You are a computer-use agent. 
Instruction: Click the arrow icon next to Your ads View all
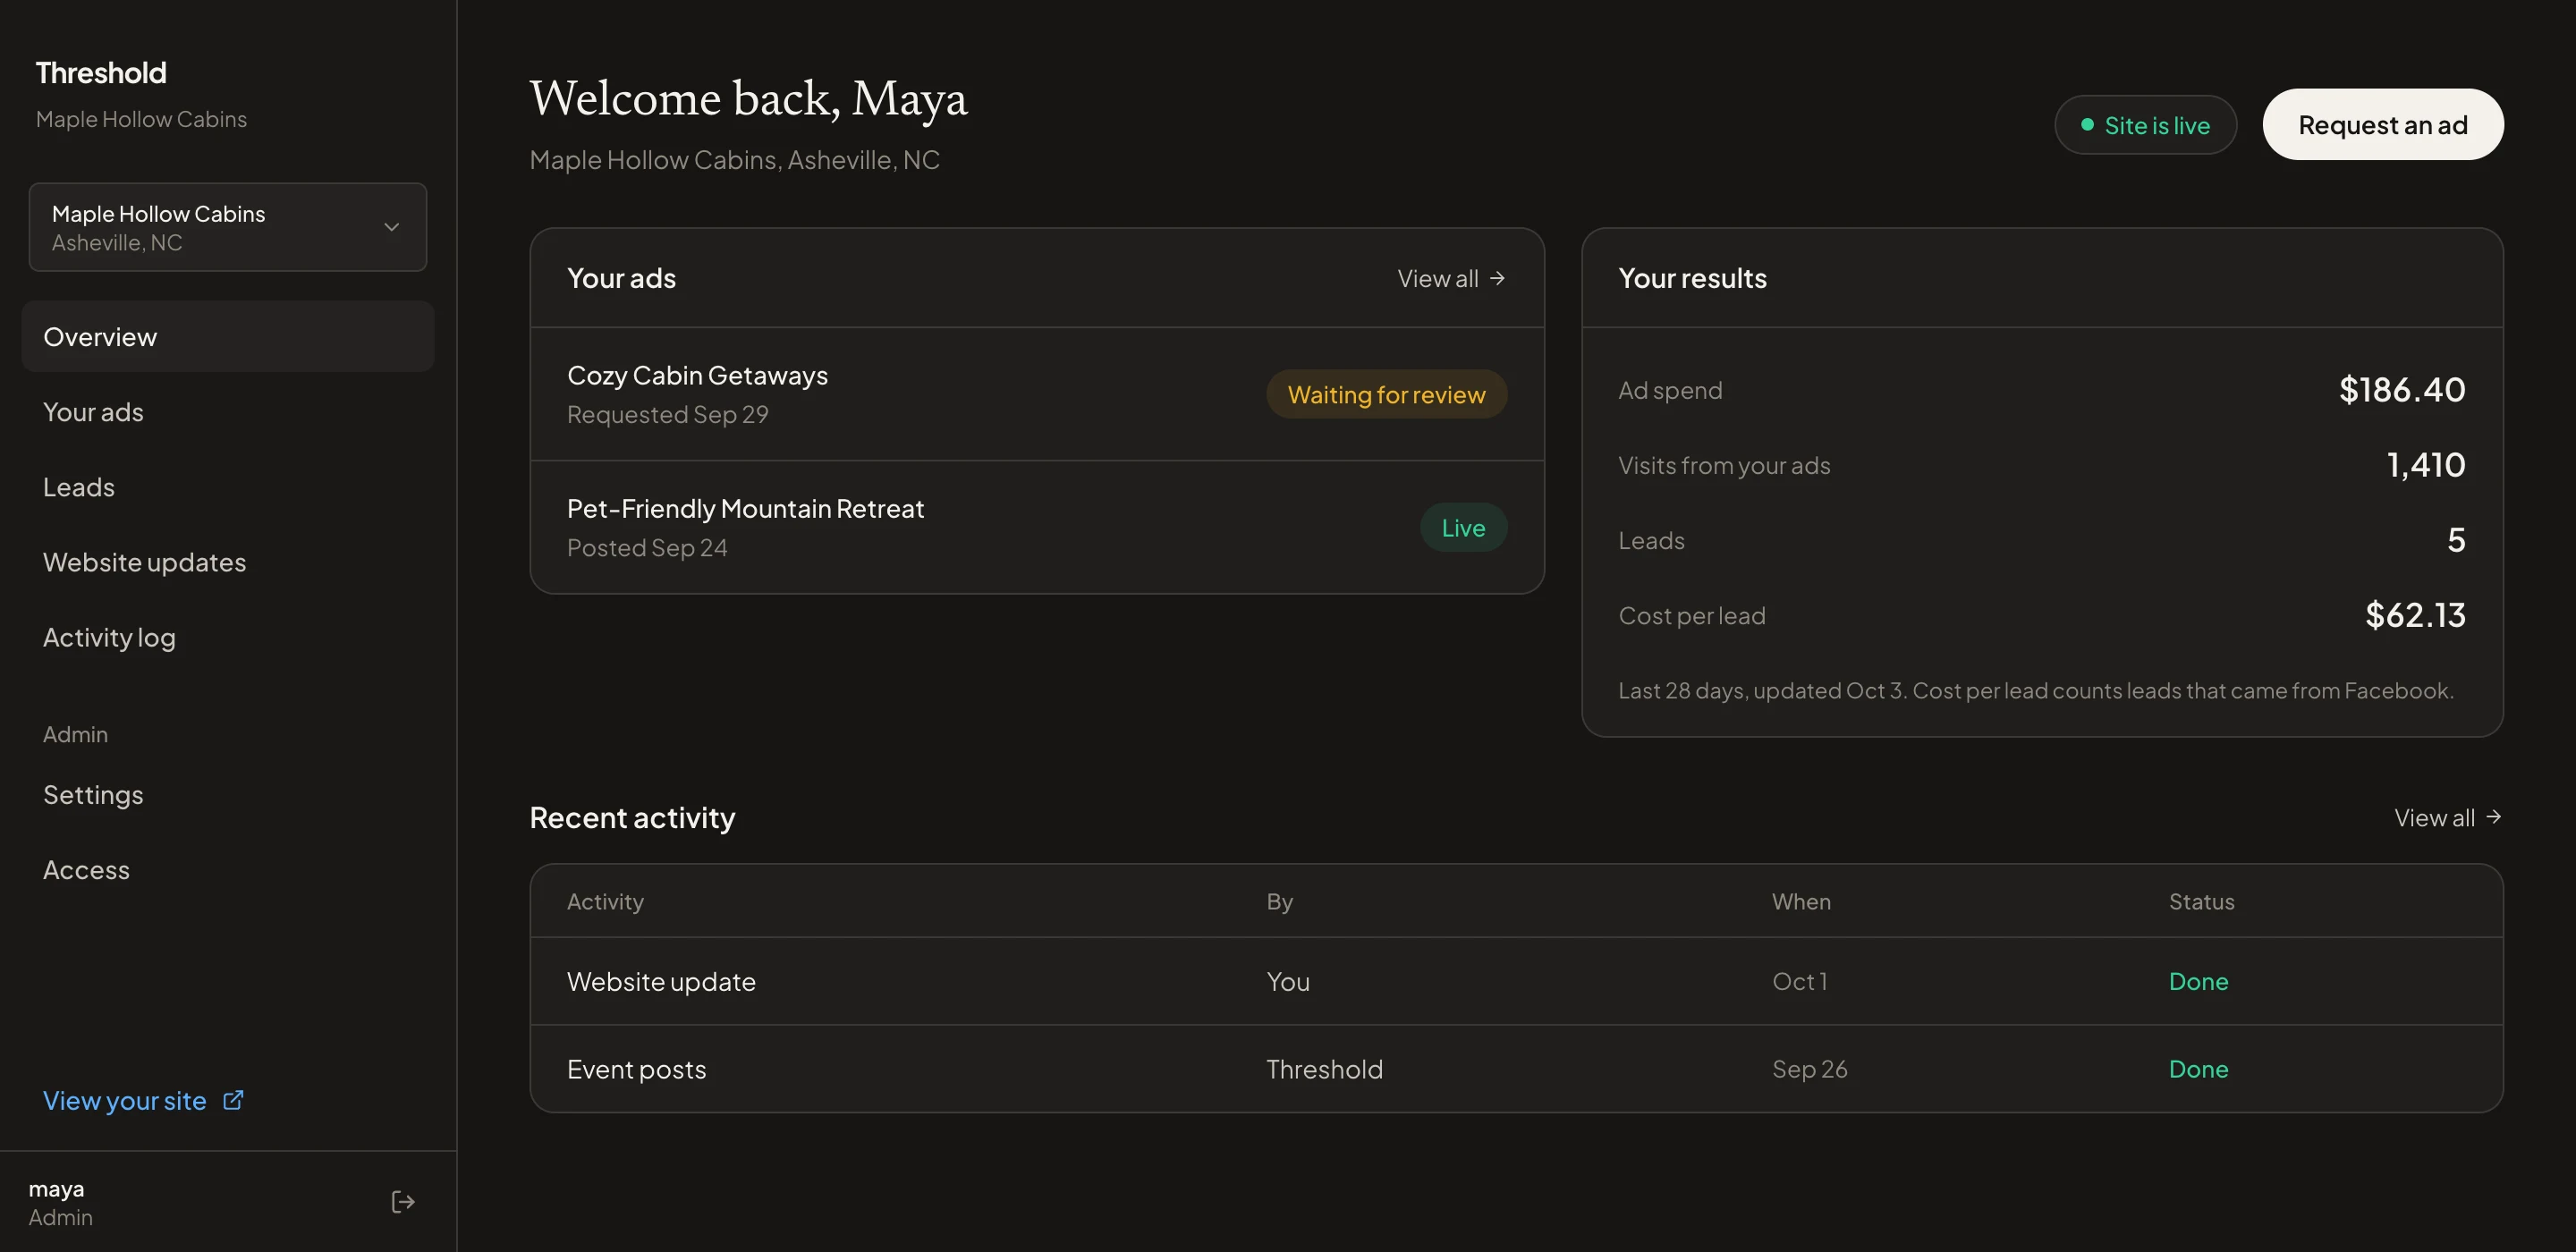[1497, 278]
